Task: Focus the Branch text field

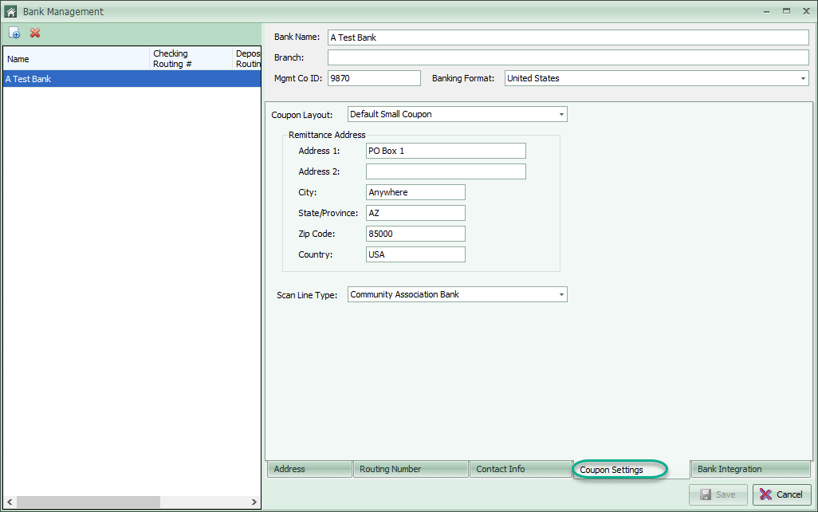Action: tap(568, 57)
